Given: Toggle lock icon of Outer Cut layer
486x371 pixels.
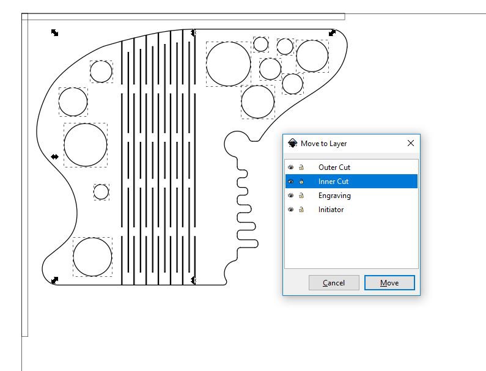Looking at the screenshot, I should tap(301, 167).
